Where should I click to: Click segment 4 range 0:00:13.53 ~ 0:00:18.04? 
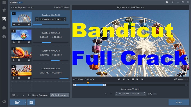(51, 73)
